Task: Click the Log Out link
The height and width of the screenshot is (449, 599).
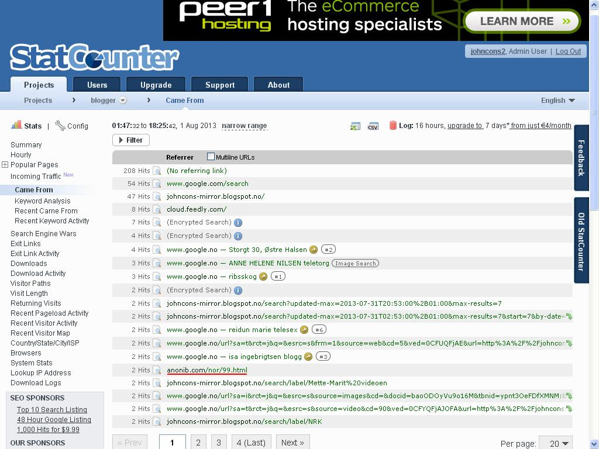Action: pyautogui.click(x=568, y=51)
